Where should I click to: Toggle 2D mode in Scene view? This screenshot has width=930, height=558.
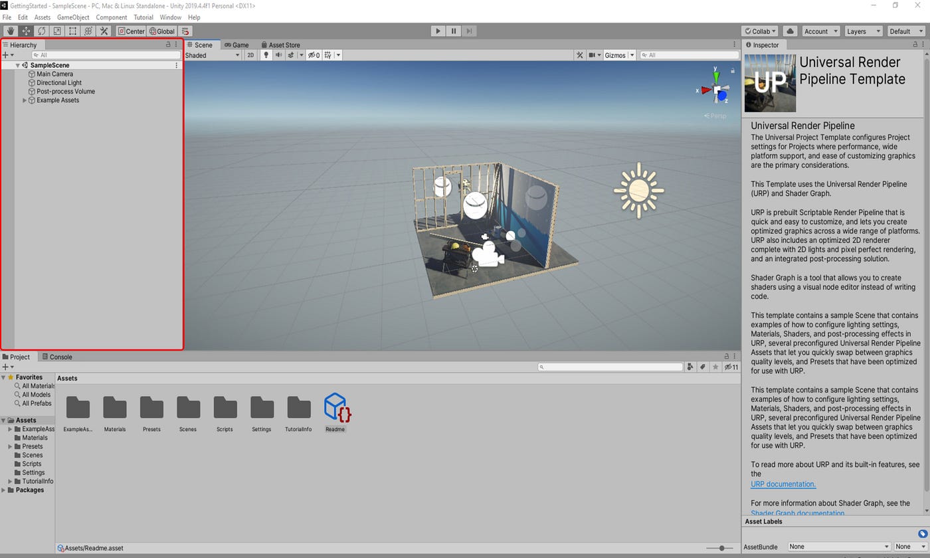click(250, 55)
